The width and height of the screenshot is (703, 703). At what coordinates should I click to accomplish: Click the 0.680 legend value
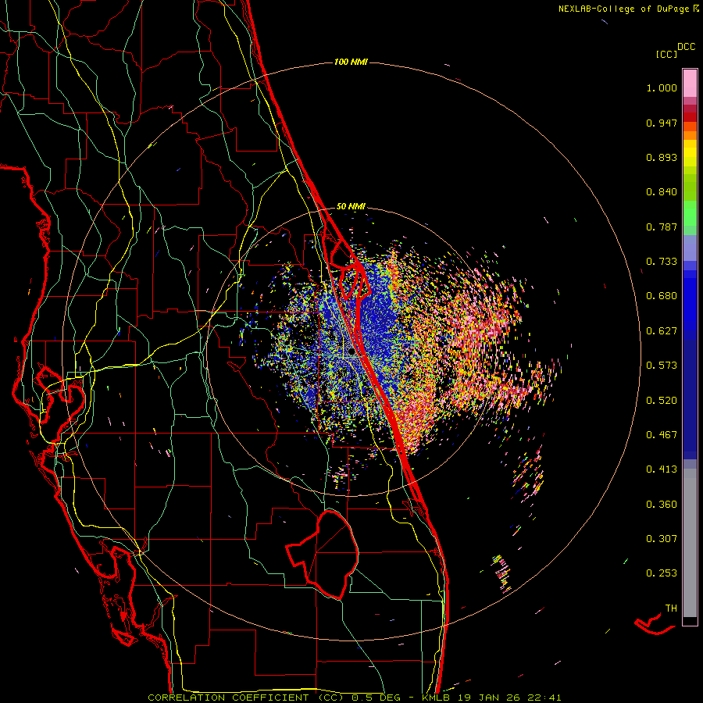tap(662, 296)
